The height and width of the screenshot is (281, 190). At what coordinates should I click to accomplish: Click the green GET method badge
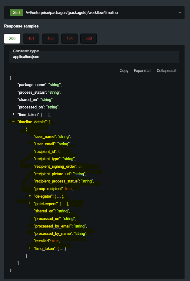pyautogui.click(x=16, y=13)
